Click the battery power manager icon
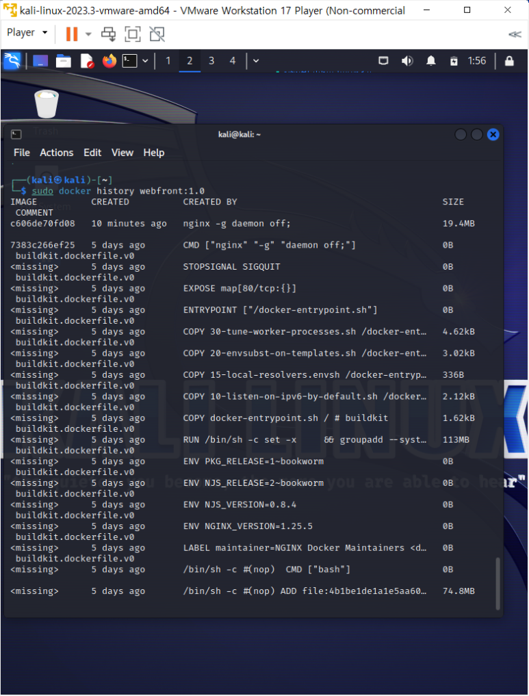The width and height of the screenshot is (529, 696). coord(454,61)
